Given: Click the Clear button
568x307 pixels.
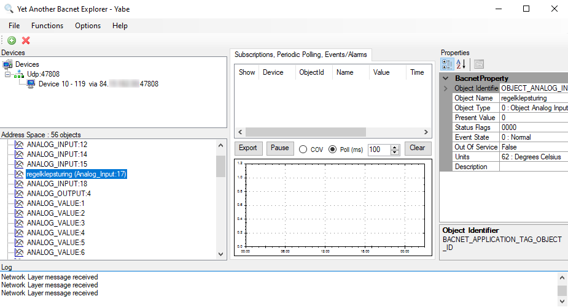Looking at the screenshot, I should (417, 148).
